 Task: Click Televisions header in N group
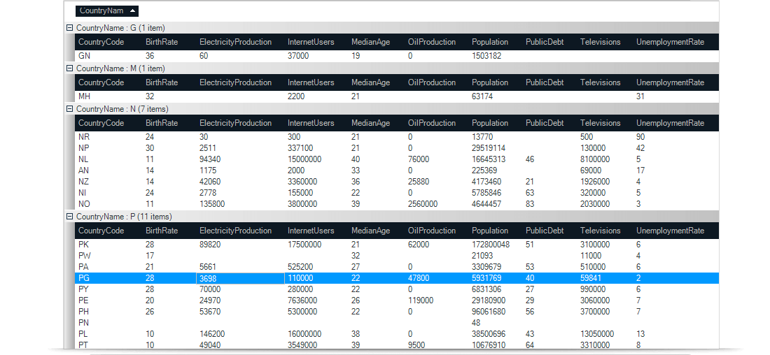(x=600, y=123)
